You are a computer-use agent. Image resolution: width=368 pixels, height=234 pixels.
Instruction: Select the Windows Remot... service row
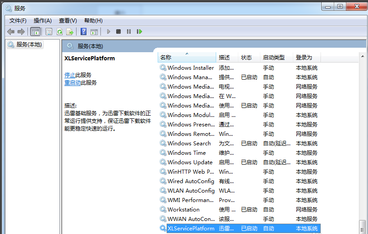pos(239,134)
